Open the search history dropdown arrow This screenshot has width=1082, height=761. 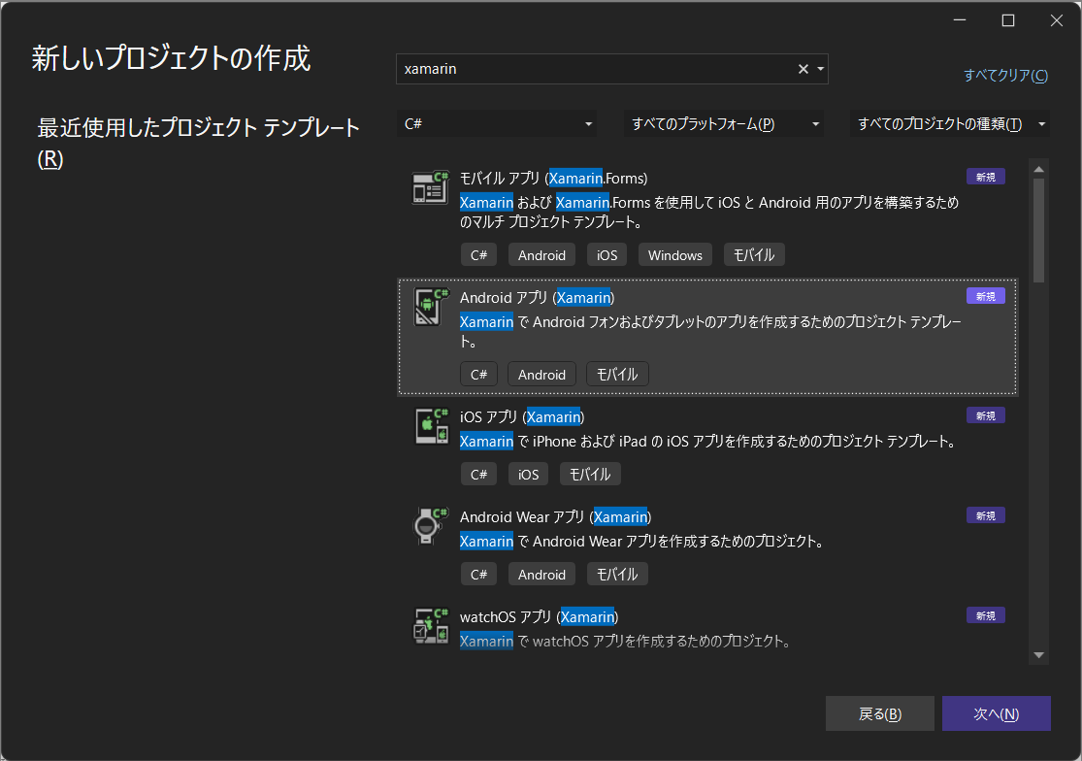click(x=820, y=69)
